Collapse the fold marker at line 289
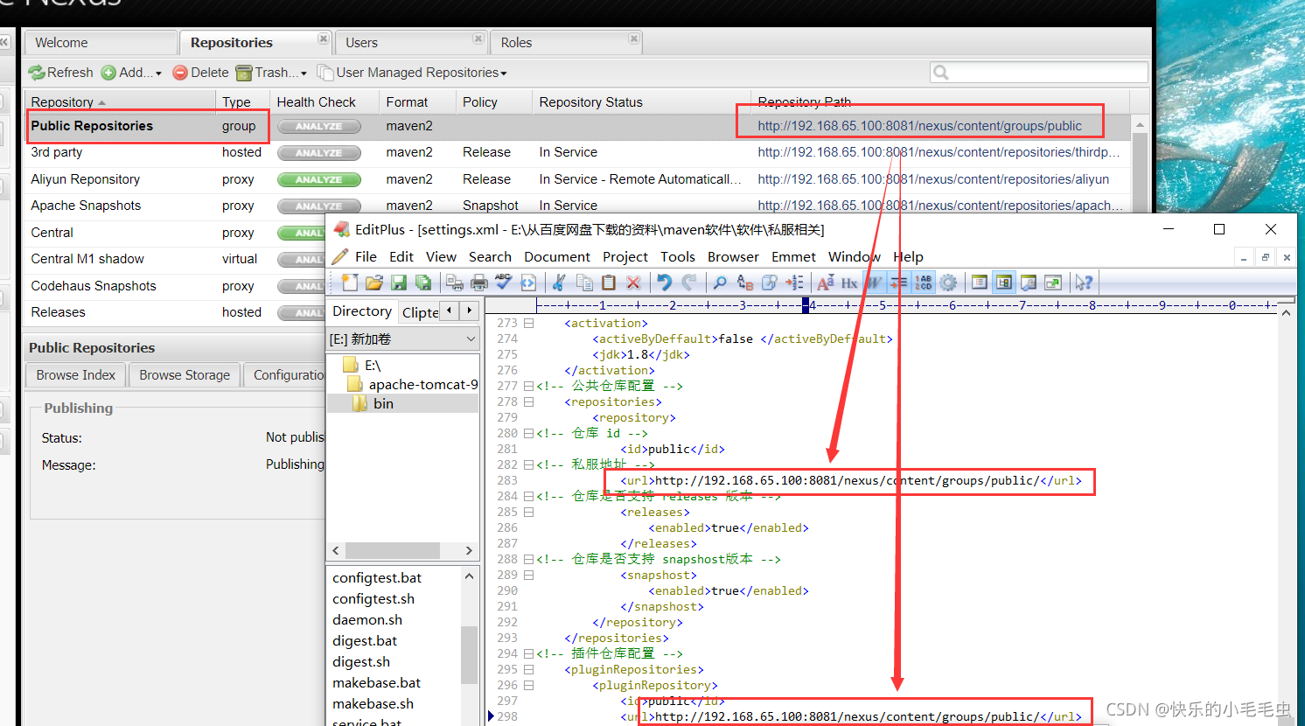Screen dimensions: 1305x726 [528, 576]
